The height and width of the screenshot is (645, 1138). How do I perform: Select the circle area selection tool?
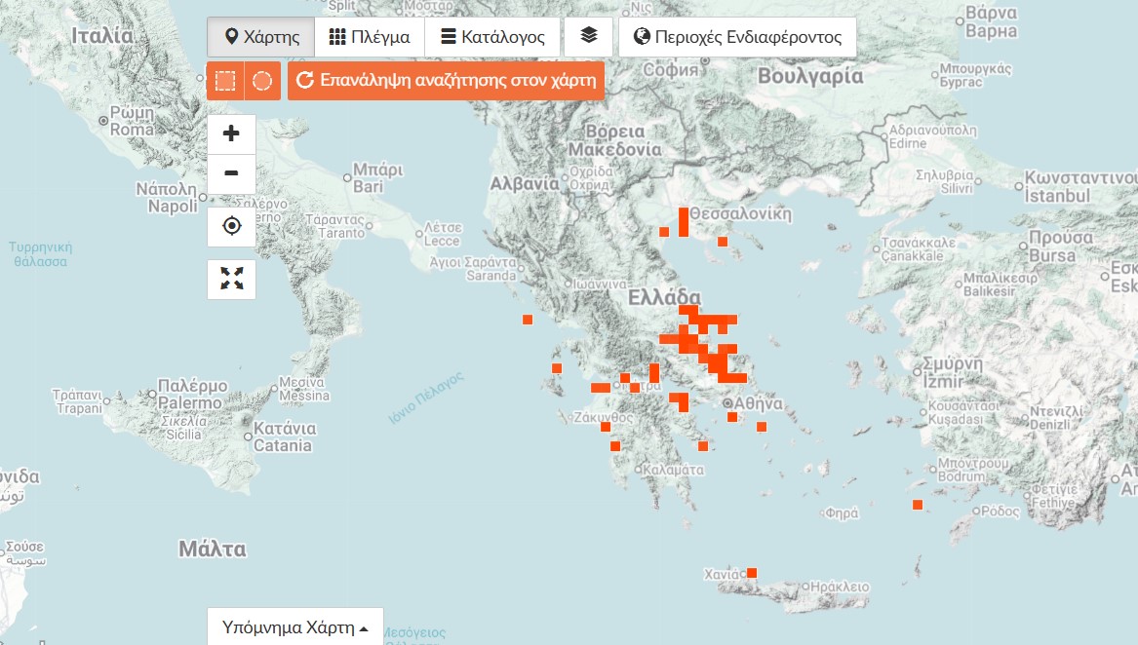(262, 81)
